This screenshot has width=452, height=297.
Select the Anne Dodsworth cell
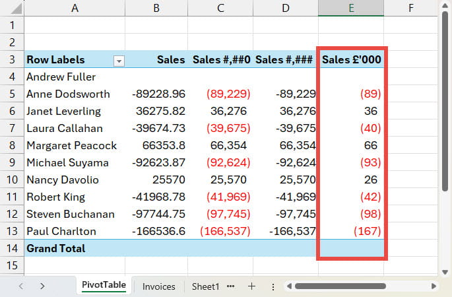tap(75, 94)
